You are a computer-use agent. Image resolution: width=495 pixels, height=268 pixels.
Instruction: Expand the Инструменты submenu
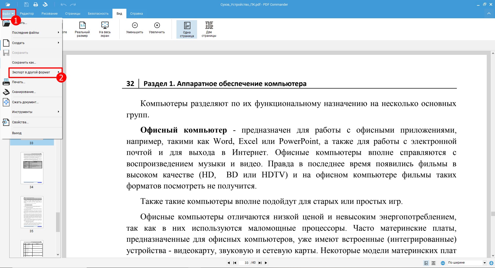(36, 112)
